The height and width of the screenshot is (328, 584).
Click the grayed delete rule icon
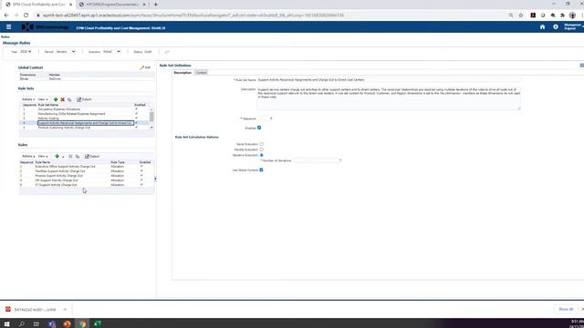click(x=70, y=156)
